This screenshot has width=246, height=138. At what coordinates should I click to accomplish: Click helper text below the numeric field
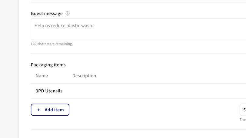(x=243, y=120)
